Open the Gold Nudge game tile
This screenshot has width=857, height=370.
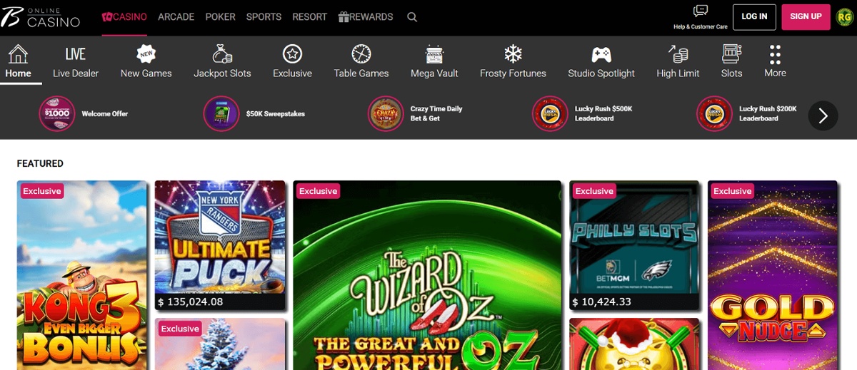click(x=773, y=275)
